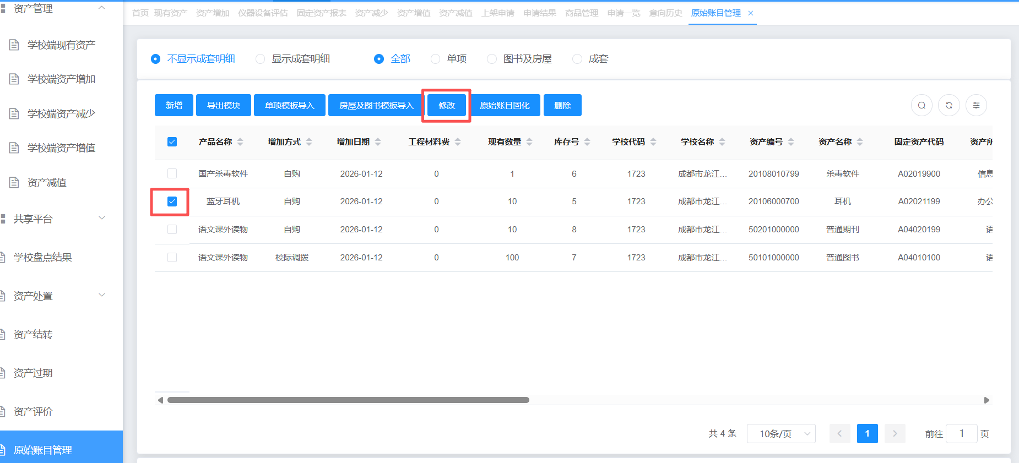Viewport: 1019px width, 463px height.
Task: Sort by 现有数量 column arrows
Action: pyautogui.click(x=529, y=142)
